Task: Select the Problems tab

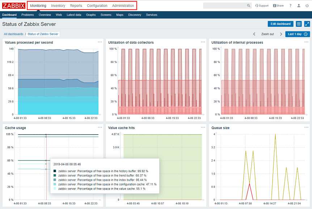Action: [x=28, y=15]
